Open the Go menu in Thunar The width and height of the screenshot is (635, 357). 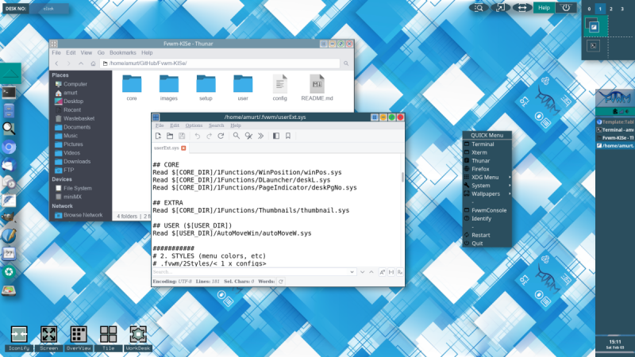pos(101,52)
